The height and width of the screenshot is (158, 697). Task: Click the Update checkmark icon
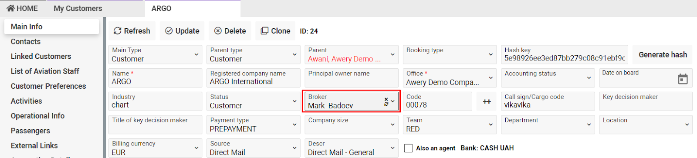[169, 31]
